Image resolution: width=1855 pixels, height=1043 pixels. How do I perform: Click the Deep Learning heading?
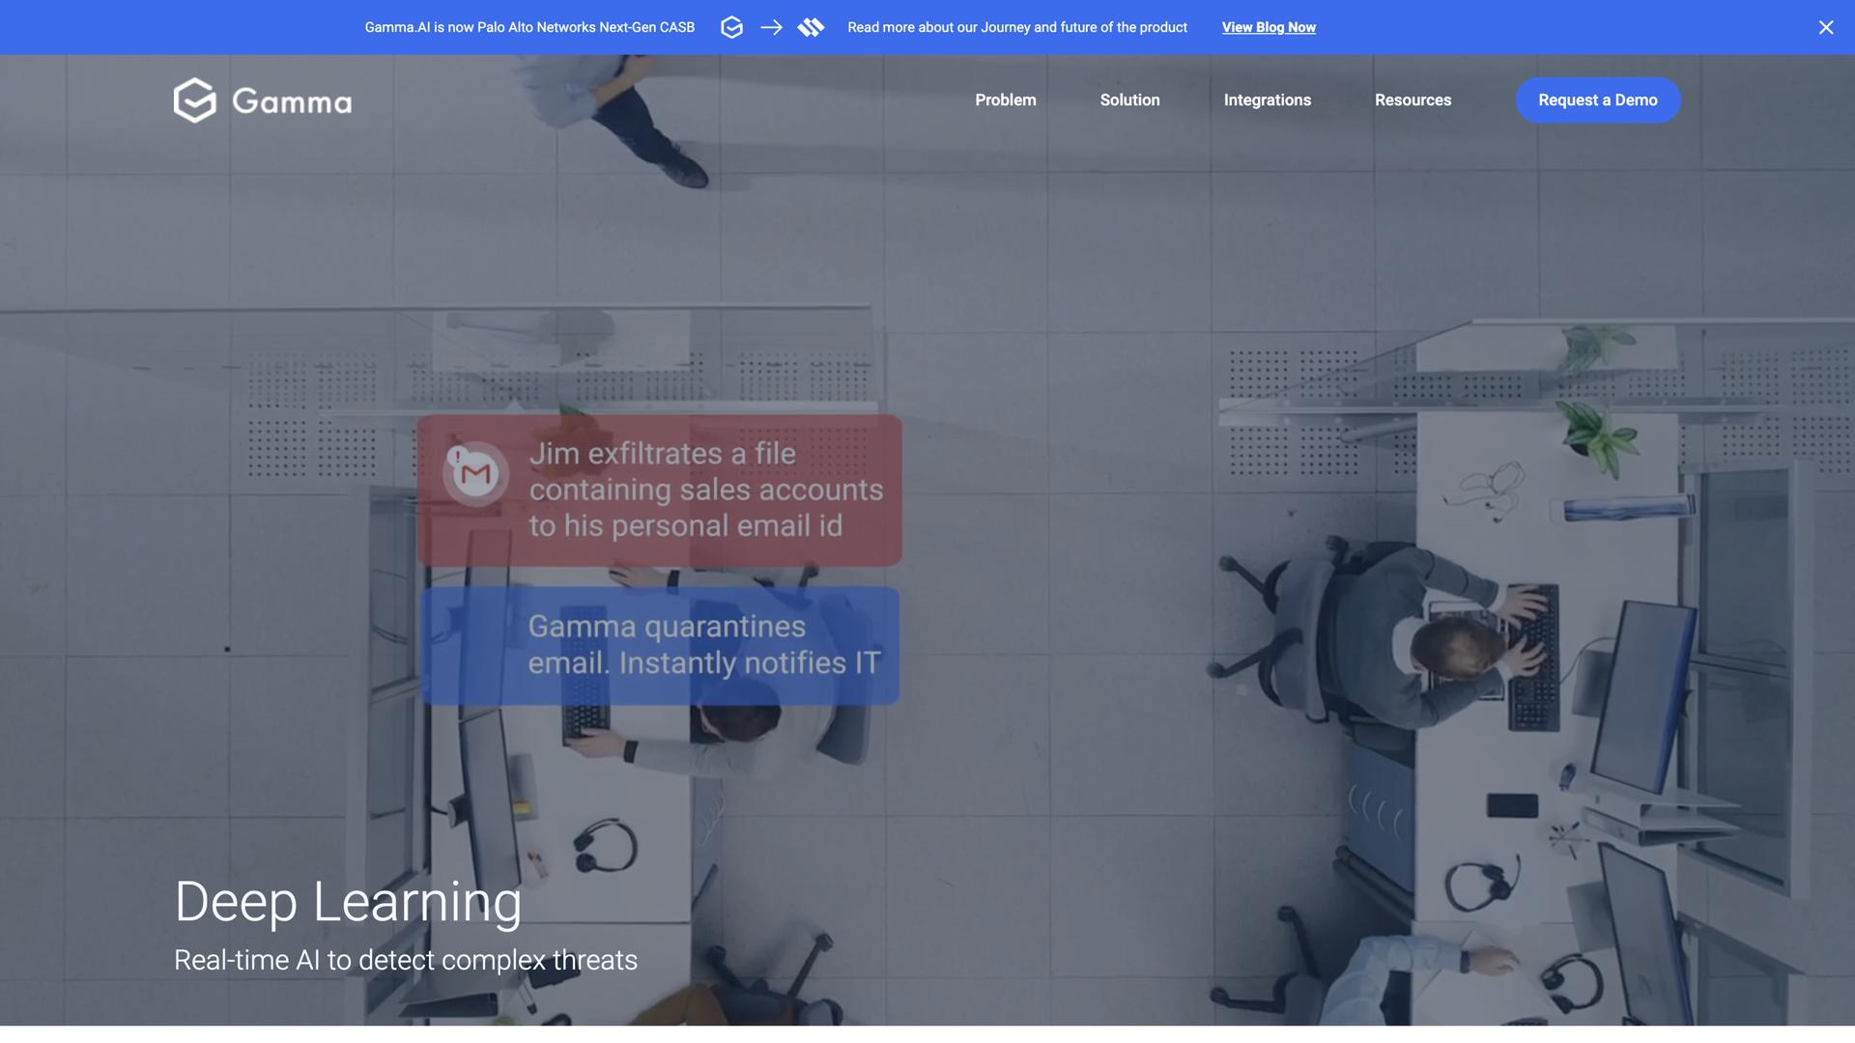[348, 901]
